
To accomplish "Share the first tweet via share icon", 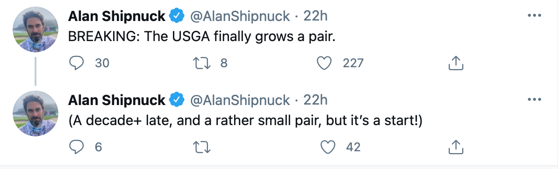I will 456,63.
